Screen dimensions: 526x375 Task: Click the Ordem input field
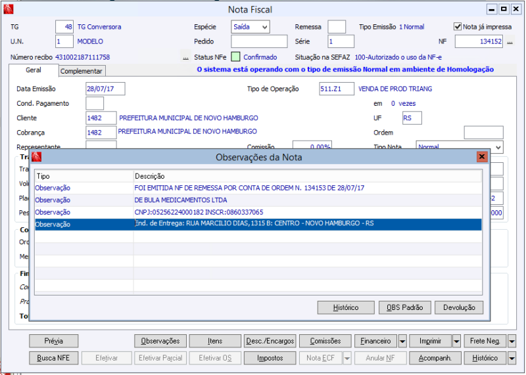(483, 133)
